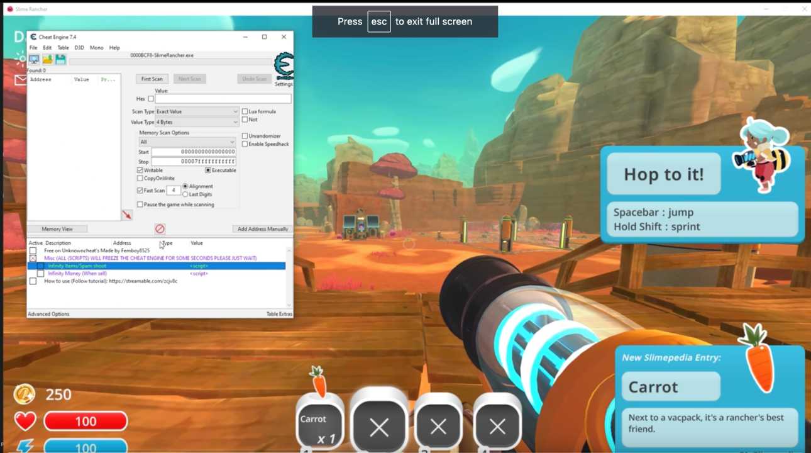Focus the Stop address field

(x=194, y=162)
